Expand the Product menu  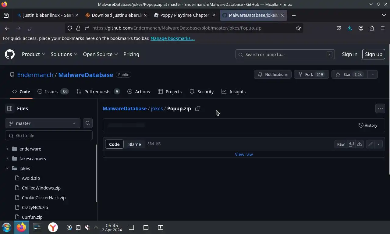coord(34,54)
